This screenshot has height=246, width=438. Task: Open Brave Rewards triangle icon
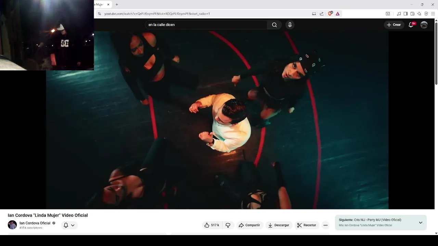tap(337, 14)
